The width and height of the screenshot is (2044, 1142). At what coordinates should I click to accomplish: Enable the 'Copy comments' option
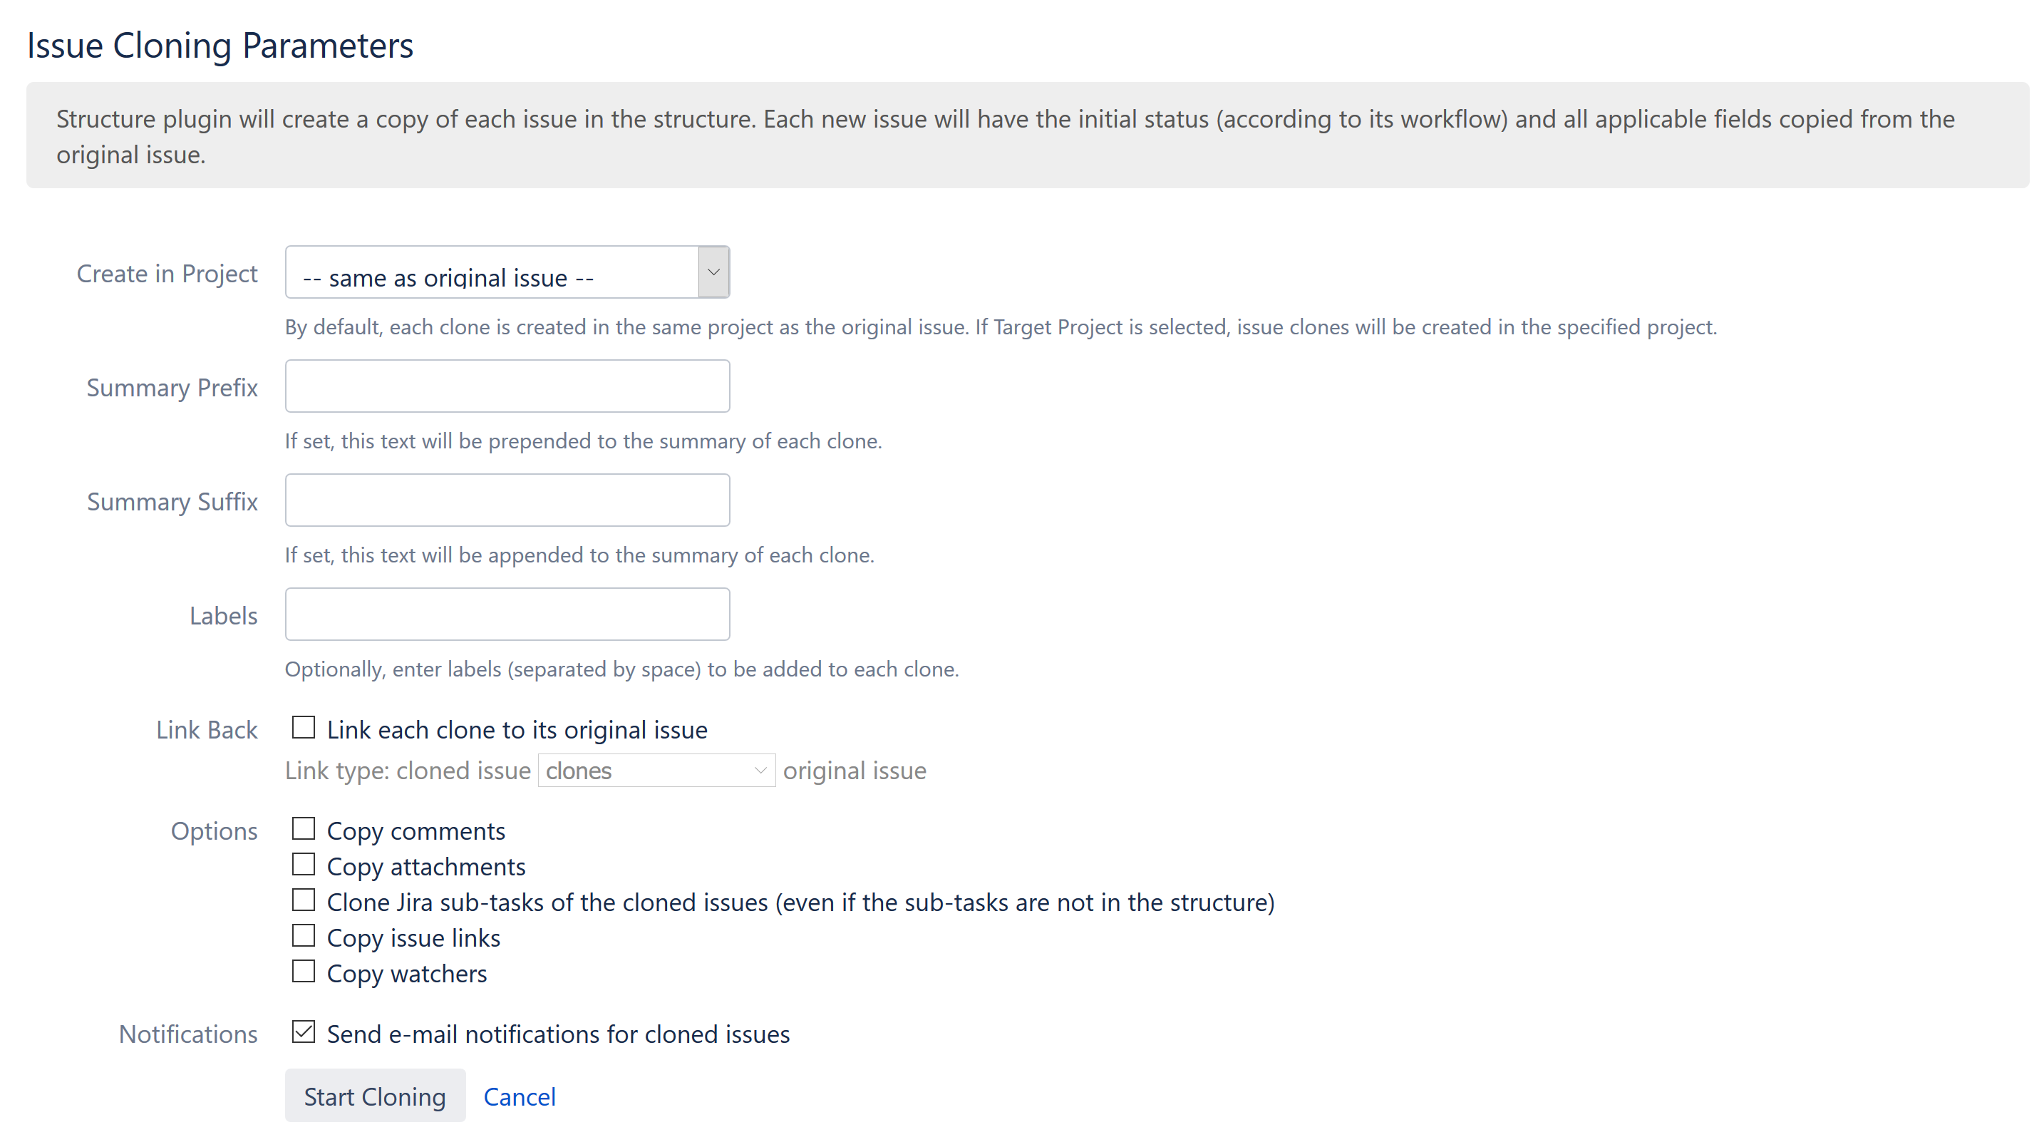[x=302, y=828]
